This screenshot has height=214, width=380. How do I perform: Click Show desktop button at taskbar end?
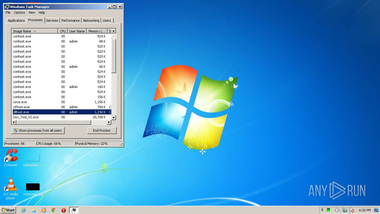(x=376, y=210)
